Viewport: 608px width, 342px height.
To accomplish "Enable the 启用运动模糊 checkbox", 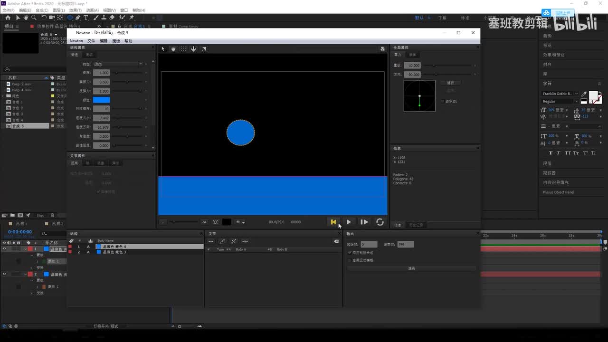I will point(350,260).
